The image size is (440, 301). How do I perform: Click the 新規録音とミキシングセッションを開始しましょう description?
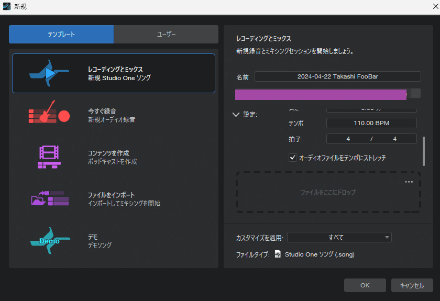tap(295, 51)
